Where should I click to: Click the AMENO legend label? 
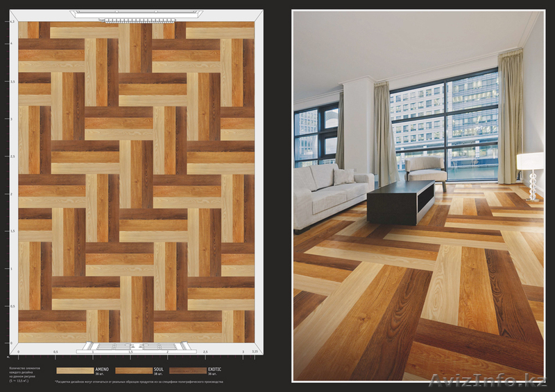103,370
